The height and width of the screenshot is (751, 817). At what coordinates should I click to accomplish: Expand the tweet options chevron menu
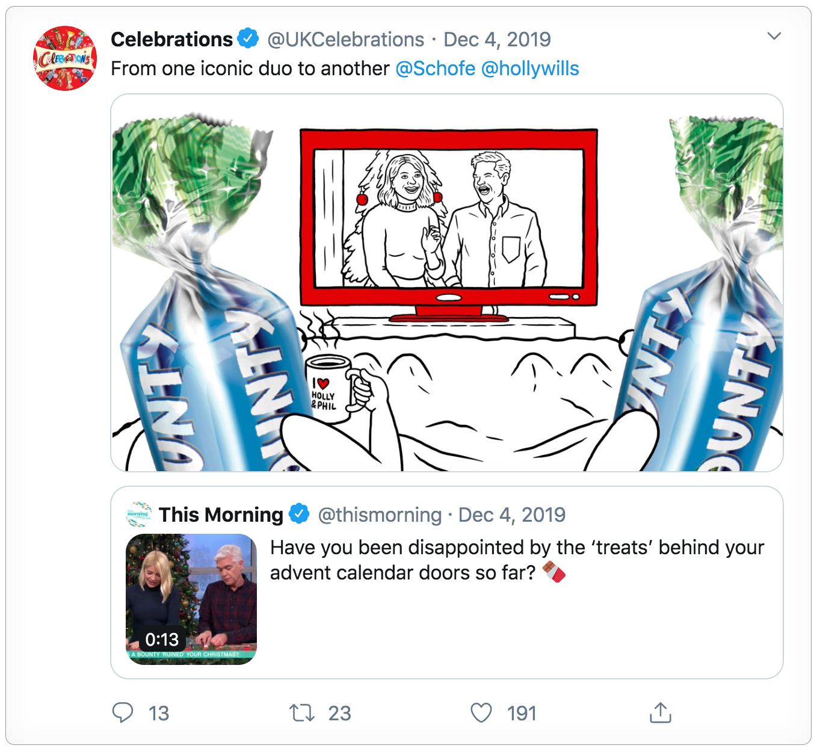774,36
